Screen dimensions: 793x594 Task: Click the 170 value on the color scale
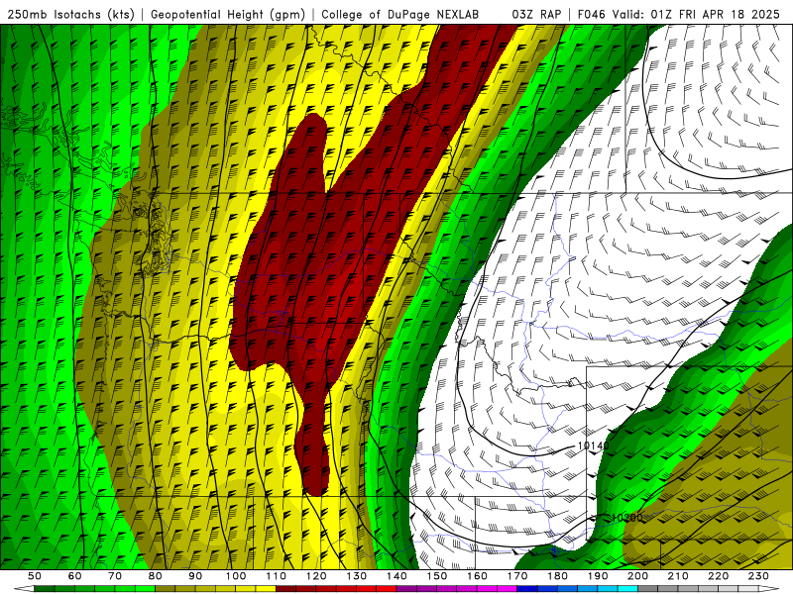coord(517,576)
